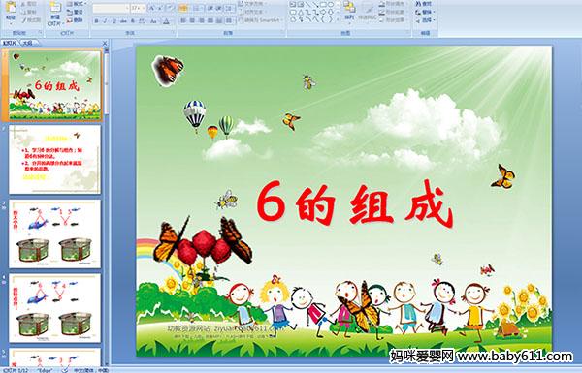Switch to the Outline tab in pane

(x=27, y=43)
